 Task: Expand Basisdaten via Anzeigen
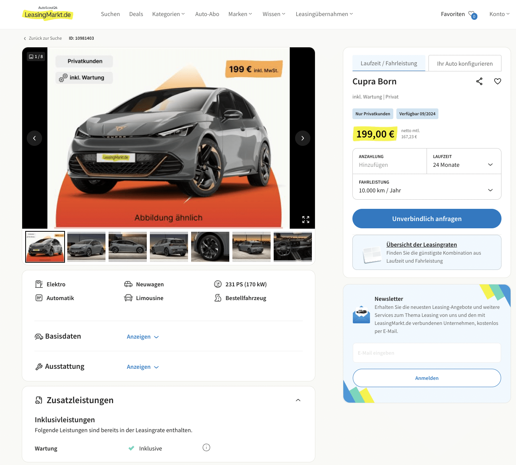143,337
